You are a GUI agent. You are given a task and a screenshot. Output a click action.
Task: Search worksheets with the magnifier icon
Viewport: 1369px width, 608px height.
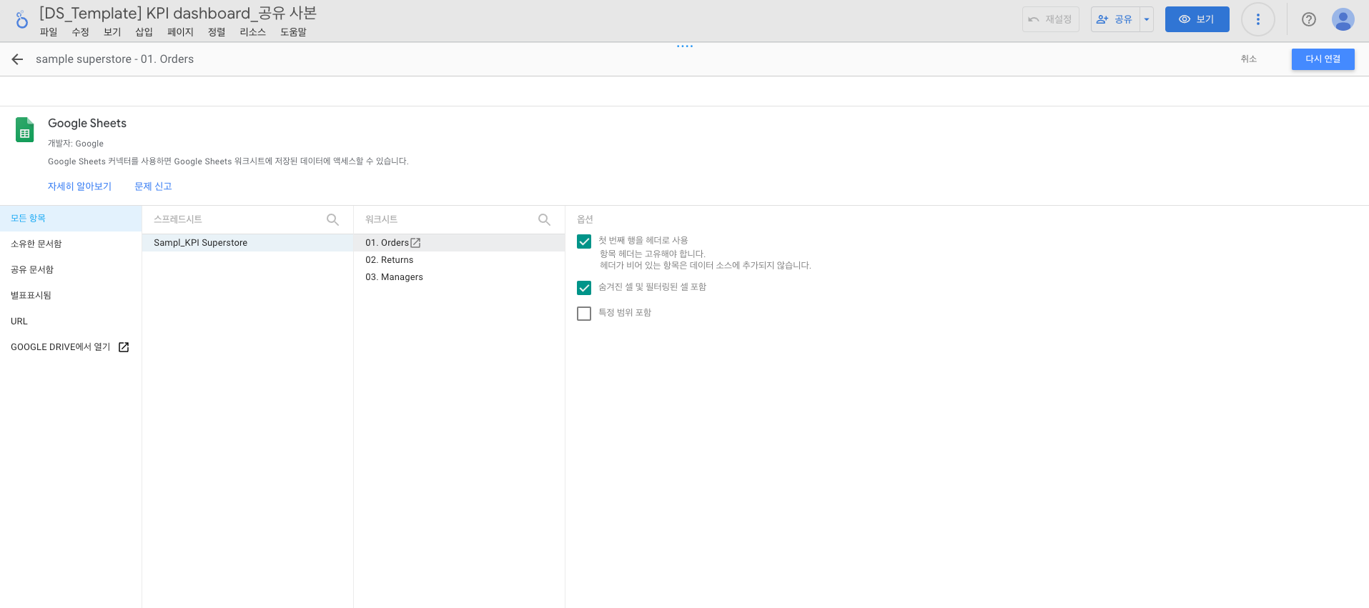[544, 220]
